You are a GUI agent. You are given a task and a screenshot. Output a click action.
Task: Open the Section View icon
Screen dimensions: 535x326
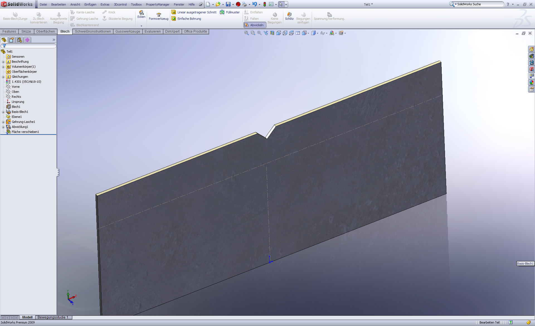click(x=272, y=33)
